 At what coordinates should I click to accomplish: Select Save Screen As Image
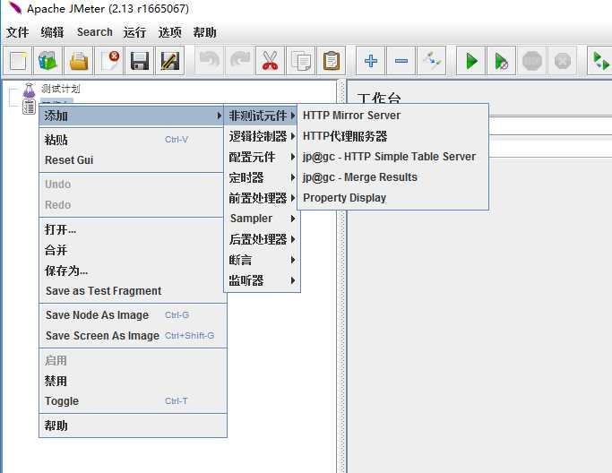133,336
